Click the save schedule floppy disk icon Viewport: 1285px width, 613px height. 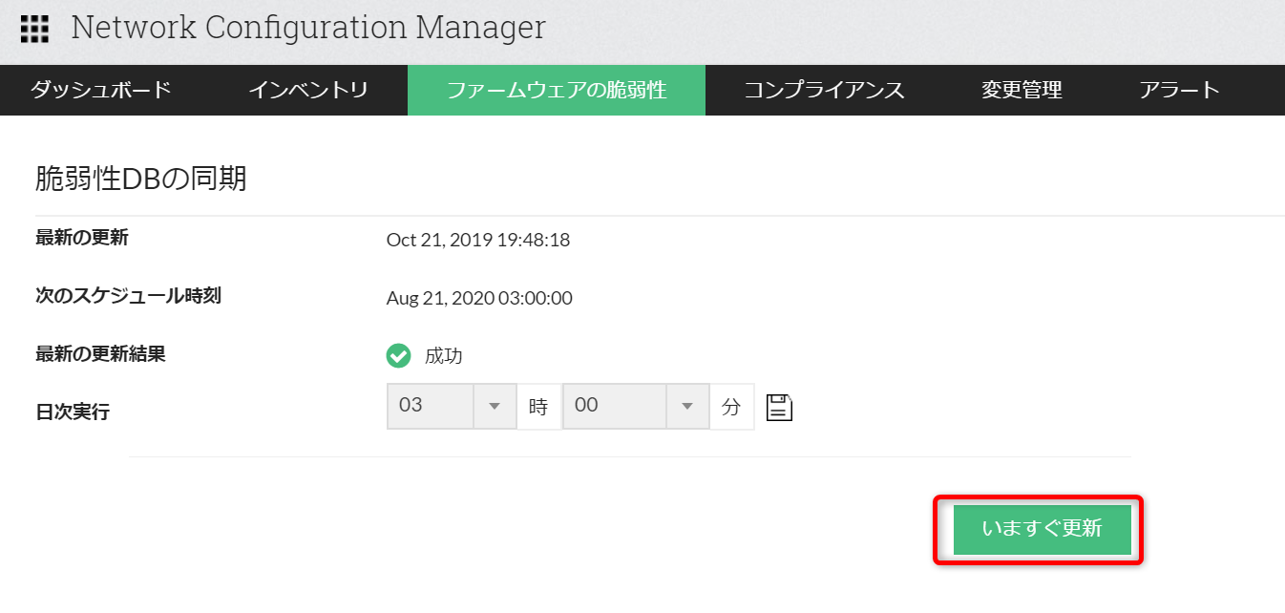click(780, 407)
